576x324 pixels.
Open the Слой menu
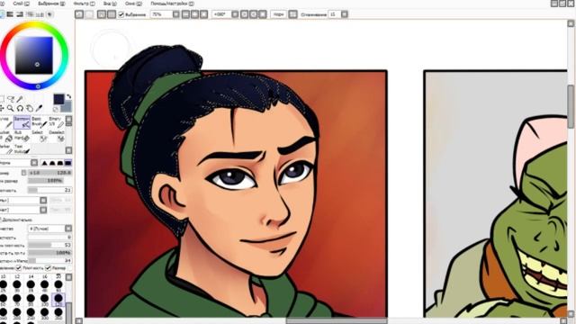[21, 4]
